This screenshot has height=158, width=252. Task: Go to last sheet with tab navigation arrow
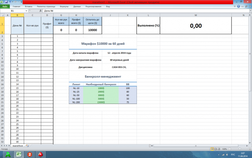[x=9, y=146]
